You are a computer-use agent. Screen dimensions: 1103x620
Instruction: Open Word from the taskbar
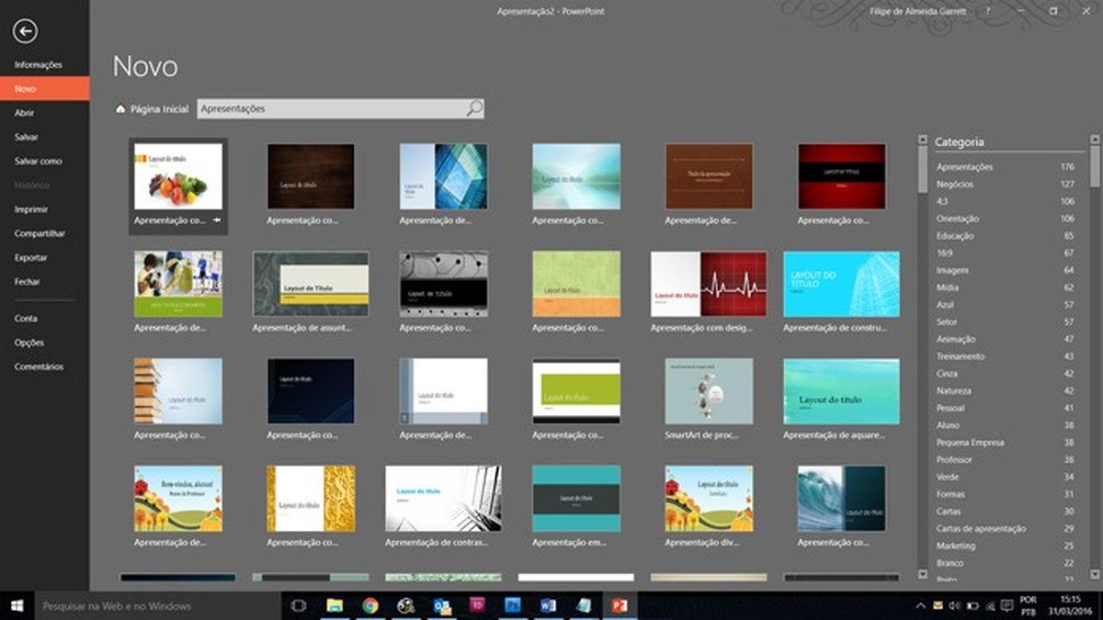pos(546,605)
